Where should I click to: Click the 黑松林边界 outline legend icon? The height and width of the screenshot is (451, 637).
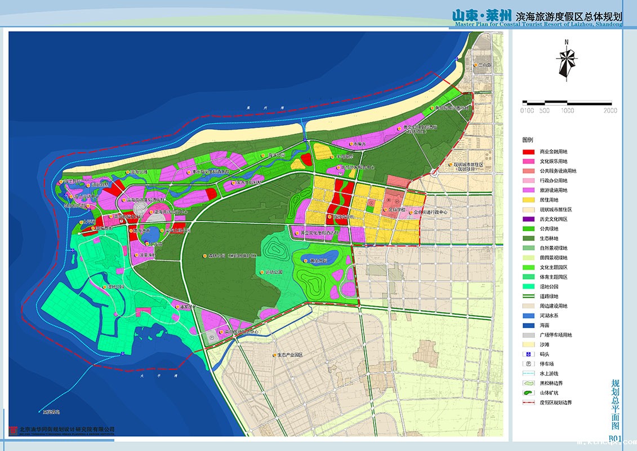[528, 383]
